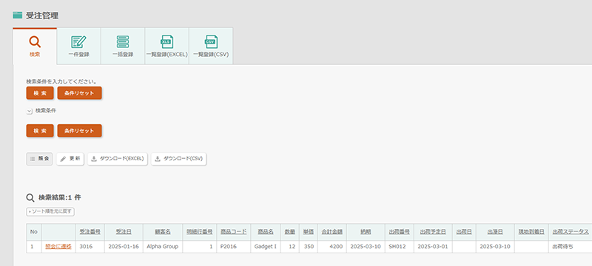Click download icon on ダウンロード(CSV) button

(158, 159)
